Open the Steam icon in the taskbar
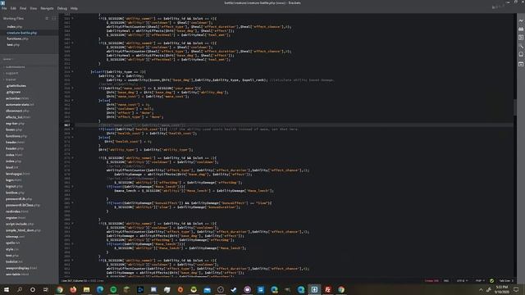The width and height of the screenshot is (525, 295). tap(234, 289)
